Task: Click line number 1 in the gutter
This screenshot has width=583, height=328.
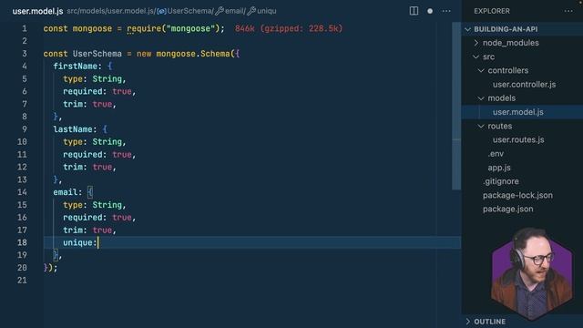Action: pyautogui.click(x=25, y=28)
